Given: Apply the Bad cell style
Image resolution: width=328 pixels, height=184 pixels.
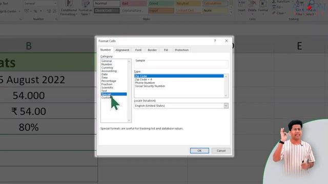Looking at the screenshot, I should 134,4.
